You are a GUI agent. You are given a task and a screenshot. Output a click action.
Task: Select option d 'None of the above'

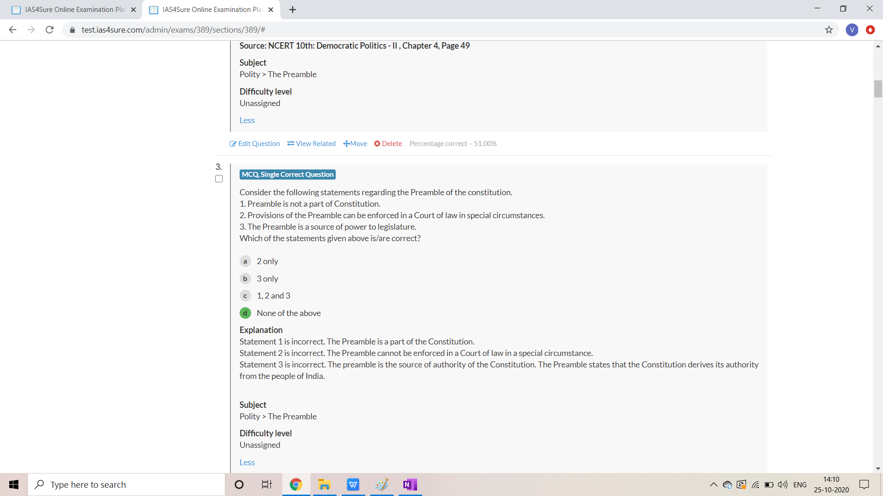coord(245,313)
